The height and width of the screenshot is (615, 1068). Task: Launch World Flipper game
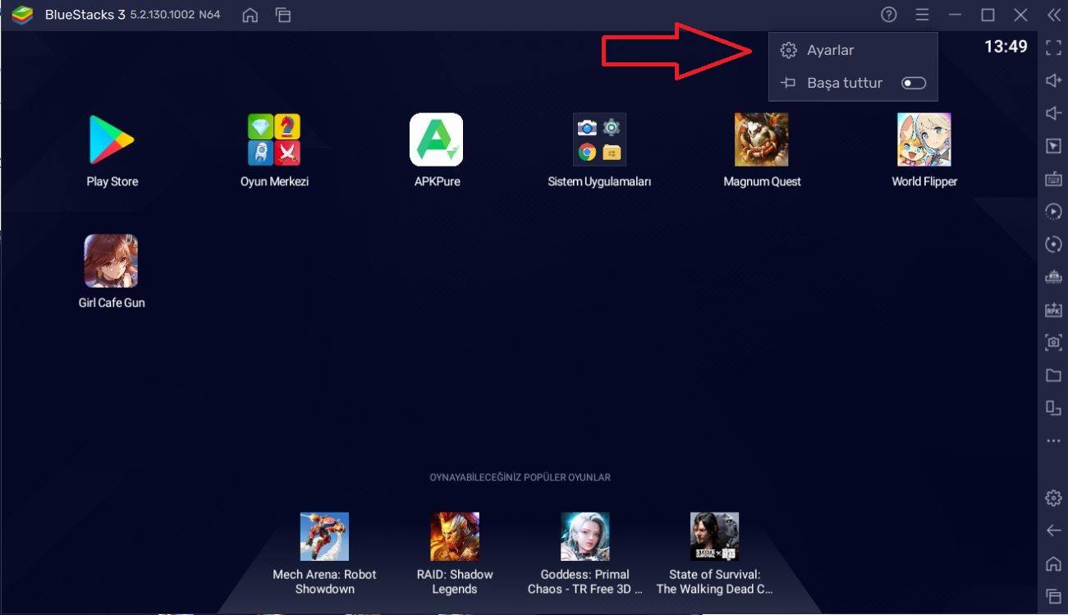pyautogui.click(x=924, y=140)
